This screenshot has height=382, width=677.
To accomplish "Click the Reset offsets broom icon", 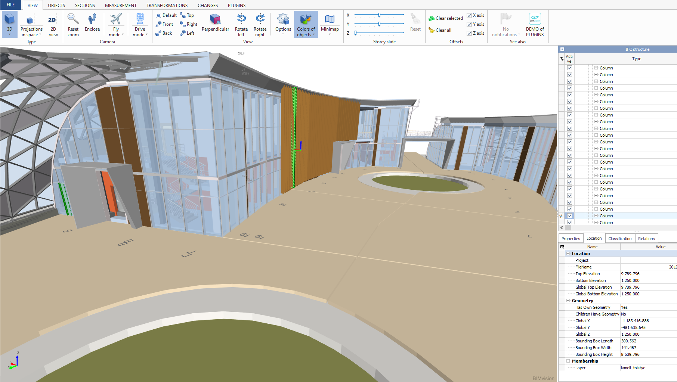I will point(415,19).
